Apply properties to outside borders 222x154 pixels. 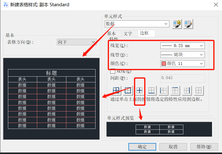128,90
